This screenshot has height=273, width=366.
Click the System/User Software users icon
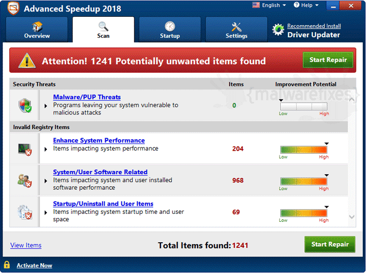25,181
